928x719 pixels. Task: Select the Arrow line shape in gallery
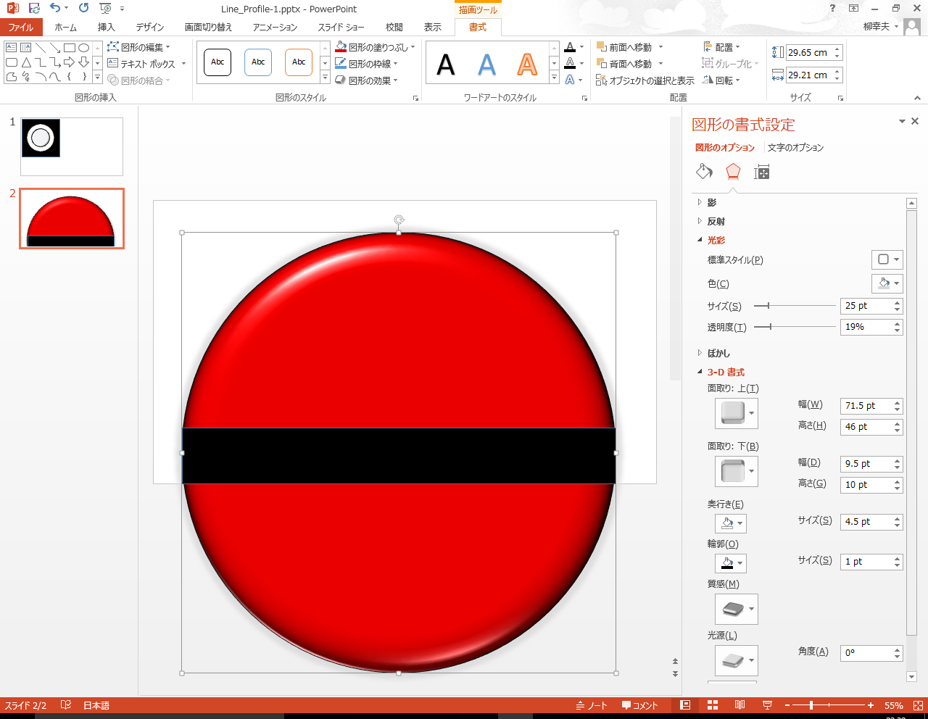point(55,48)
